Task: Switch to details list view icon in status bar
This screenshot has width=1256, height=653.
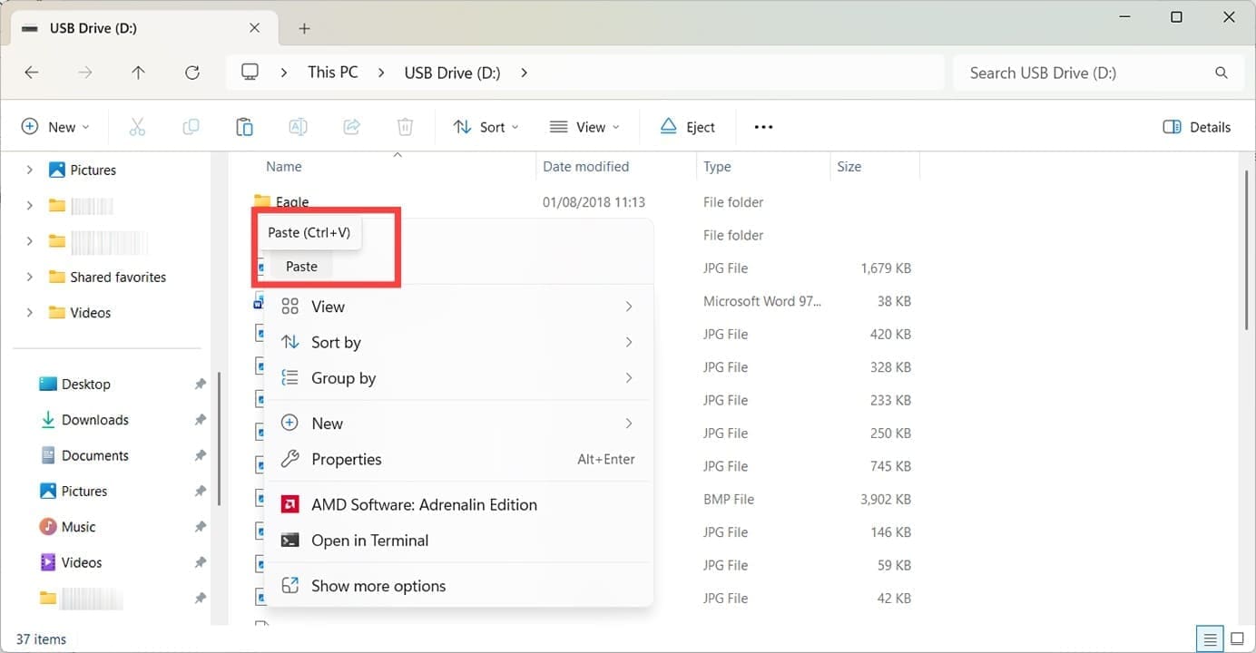Action: [1208, 638]
